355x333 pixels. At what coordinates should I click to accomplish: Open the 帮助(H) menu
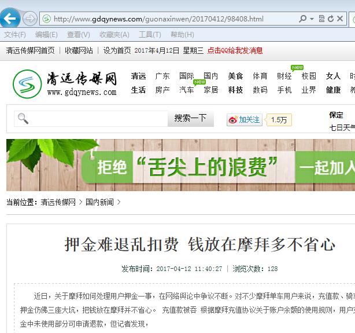pyautogui.click(x=182, y=35)
